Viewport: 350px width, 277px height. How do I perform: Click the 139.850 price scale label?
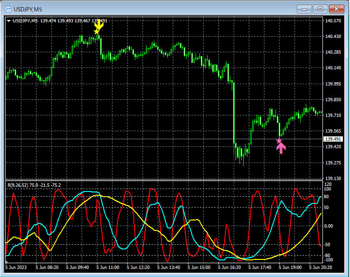point(333,100)
